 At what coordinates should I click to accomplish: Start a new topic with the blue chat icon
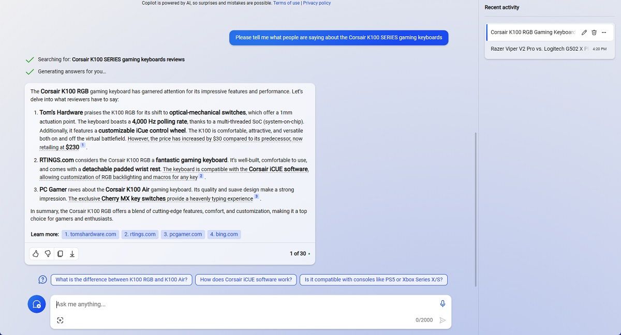[36, 304]
